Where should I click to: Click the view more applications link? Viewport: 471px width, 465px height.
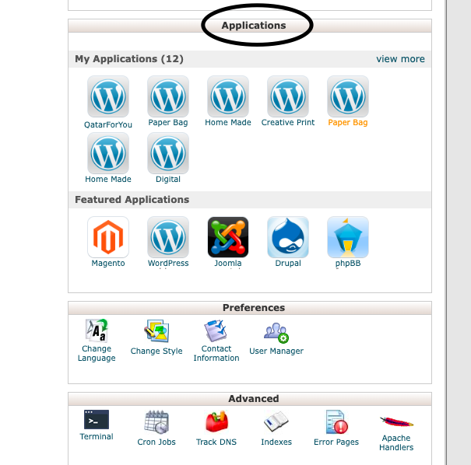[x=400, y=59]
